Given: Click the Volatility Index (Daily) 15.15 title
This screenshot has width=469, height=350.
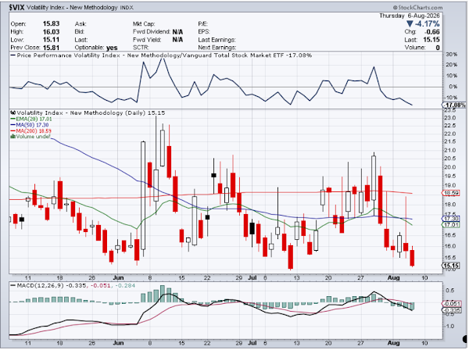Looking at the screenshot, I should tap(91, 113).
